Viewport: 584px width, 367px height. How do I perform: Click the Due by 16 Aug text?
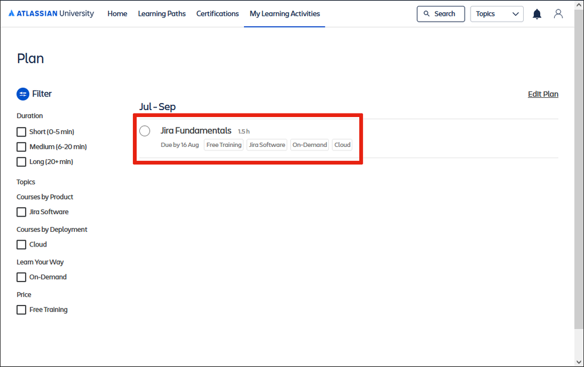[180, 145]
